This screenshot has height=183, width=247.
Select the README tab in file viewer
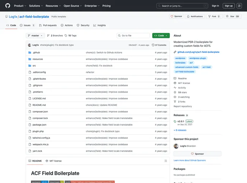[35, 161]
